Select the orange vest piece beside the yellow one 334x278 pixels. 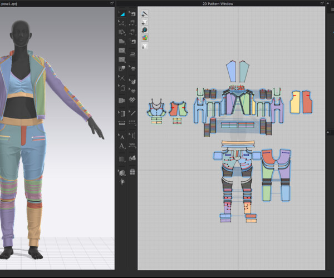click(x=307, y=102)
